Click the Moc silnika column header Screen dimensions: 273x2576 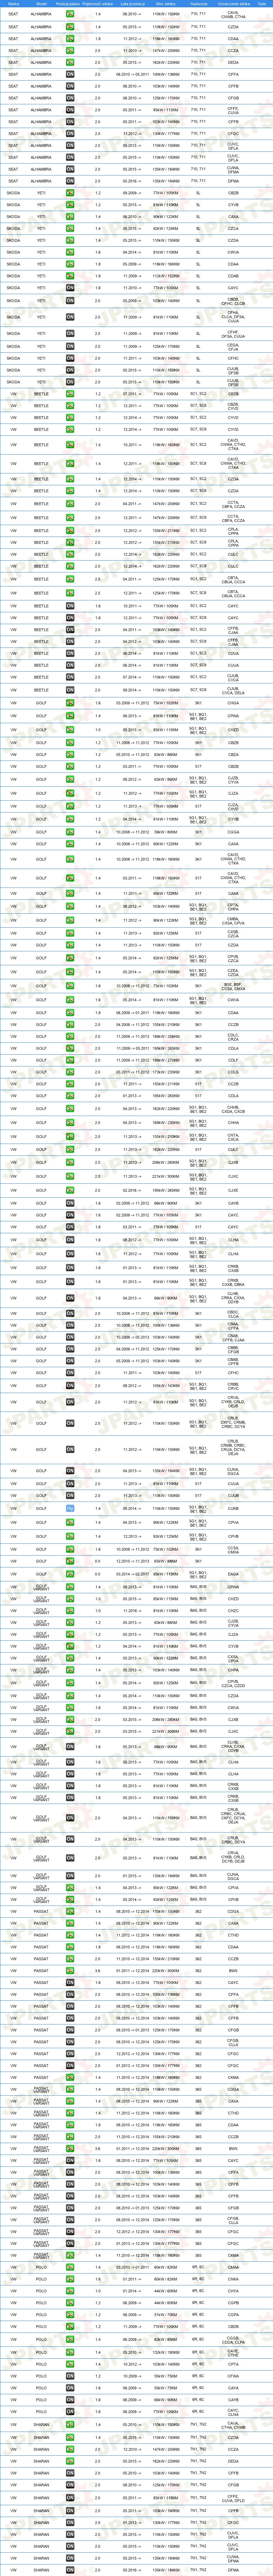click(x=167, y=4)
